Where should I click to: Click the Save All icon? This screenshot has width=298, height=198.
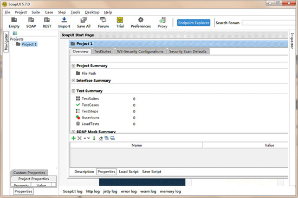pyautogui.click(x=83, y=20)
